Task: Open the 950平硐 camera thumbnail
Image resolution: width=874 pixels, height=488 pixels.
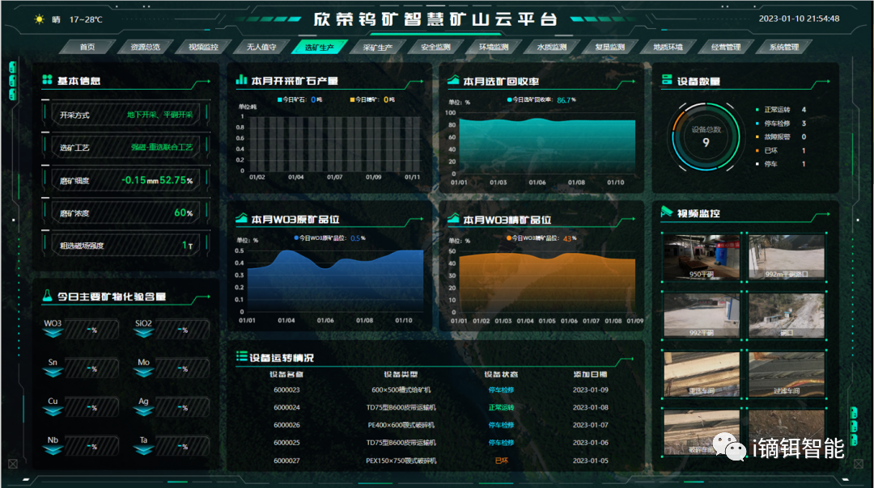Action: [701, 257]
